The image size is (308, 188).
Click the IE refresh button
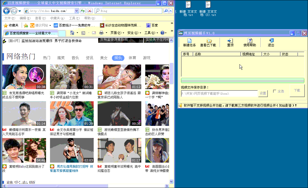click(x=83, y=11)
